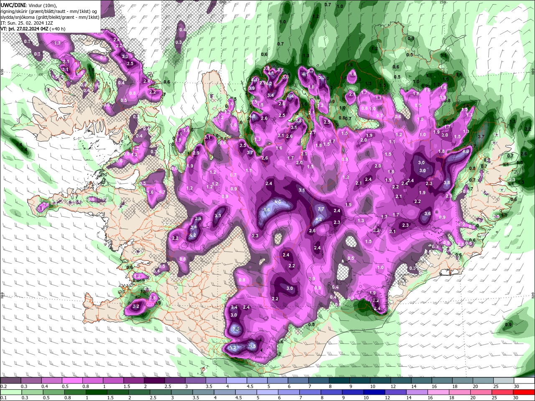The height and width of the screenshot is (401, 535).
Task: Pick dark teal upper-row swatch at 8
Action: pyautogui.click(x=339, y=381)
